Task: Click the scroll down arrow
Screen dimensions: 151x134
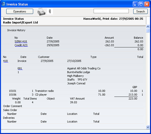Action: pos(148,127)
